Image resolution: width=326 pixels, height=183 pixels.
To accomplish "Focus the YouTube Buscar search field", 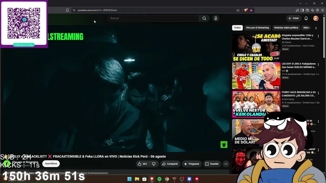I will 154,18.
